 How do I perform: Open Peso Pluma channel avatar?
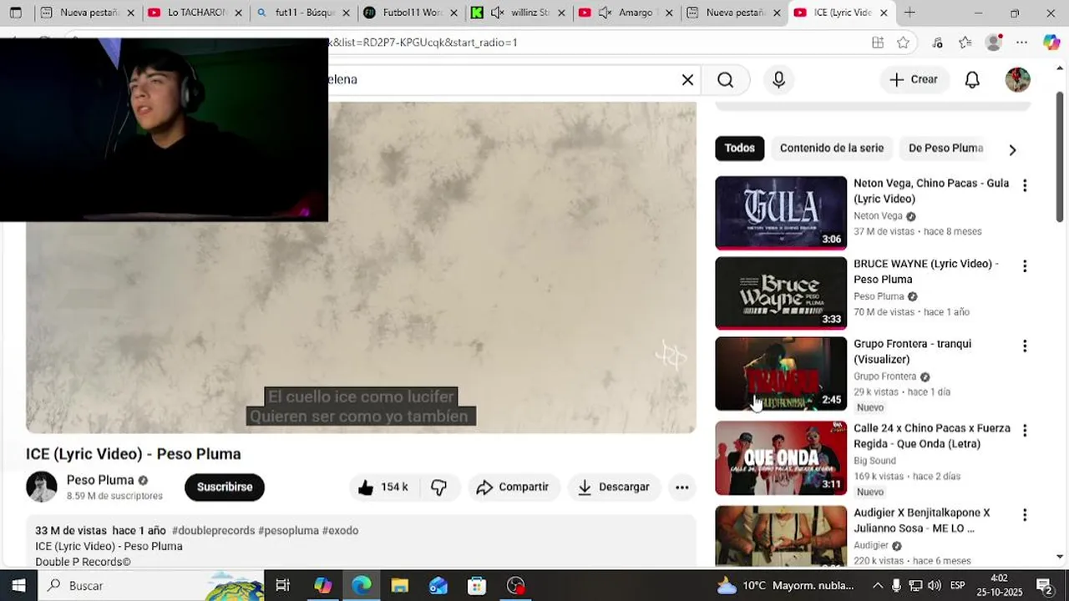tap(42, 487)
